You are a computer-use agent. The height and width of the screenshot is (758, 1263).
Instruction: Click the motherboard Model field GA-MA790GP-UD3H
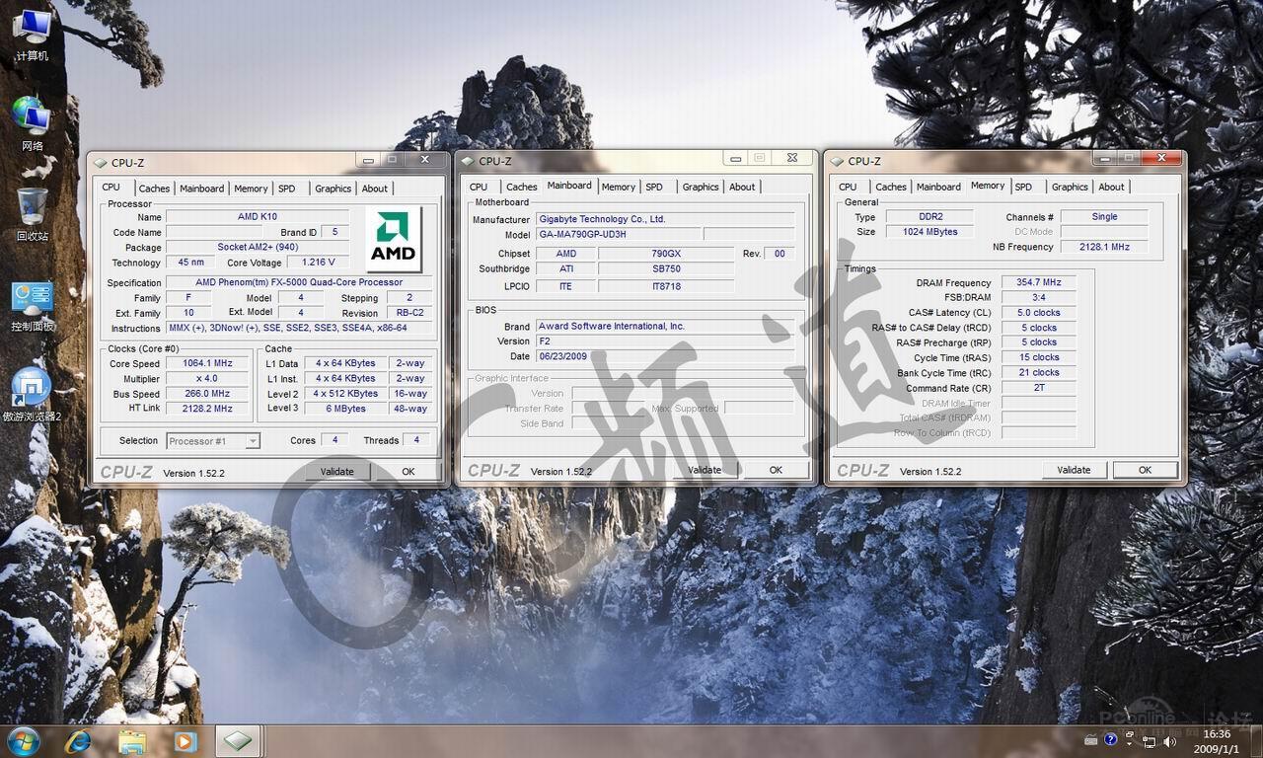[x=619, y=235]
